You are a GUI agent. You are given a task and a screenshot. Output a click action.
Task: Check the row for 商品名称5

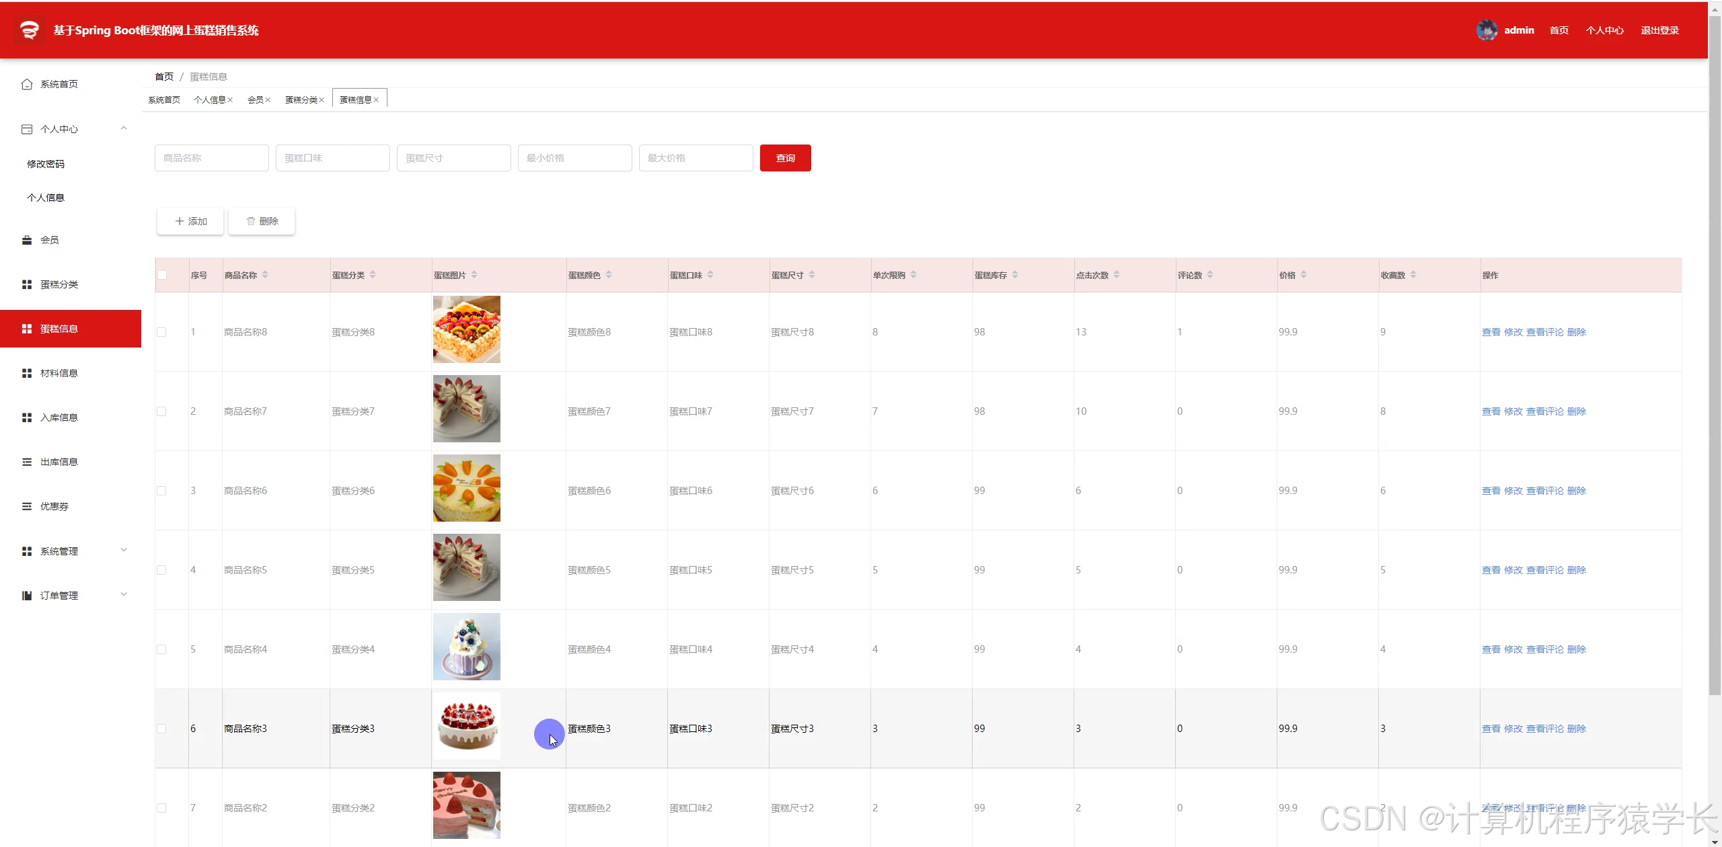click(x=161, y=570)
